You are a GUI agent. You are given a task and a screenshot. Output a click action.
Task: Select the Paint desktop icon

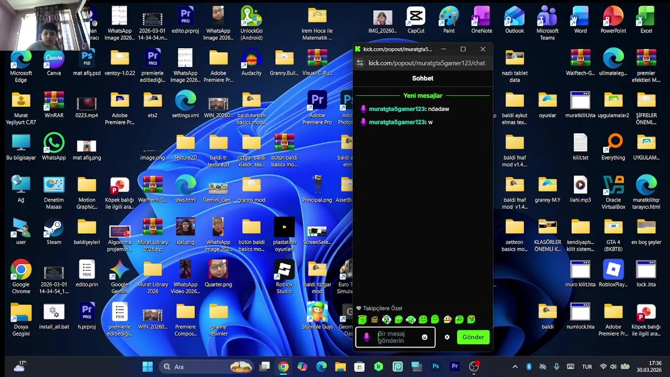click(x=449, y=20)
